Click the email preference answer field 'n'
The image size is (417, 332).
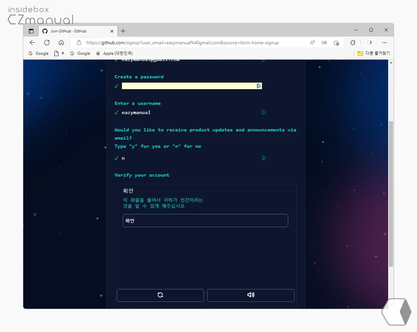tap(191, 158)
